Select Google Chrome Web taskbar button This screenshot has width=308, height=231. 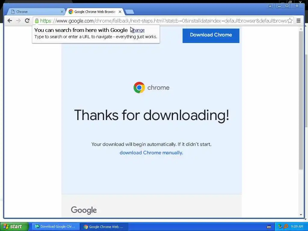[104, 227]
